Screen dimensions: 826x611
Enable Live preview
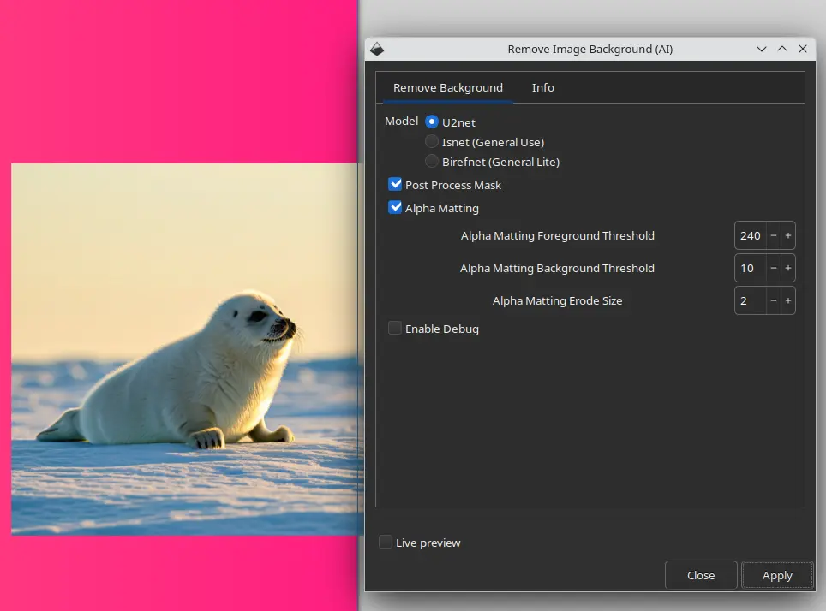[386, 542]
